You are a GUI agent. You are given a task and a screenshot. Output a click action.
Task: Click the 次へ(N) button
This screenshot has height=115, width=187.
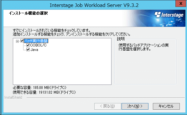coord(135,106)
